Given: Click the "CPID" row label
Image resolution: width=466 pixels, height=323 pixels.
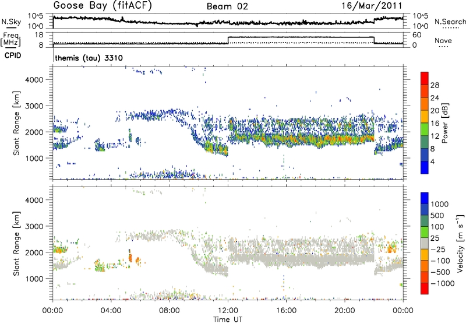Looking at the screenshot, I should [x=13, y=55].
